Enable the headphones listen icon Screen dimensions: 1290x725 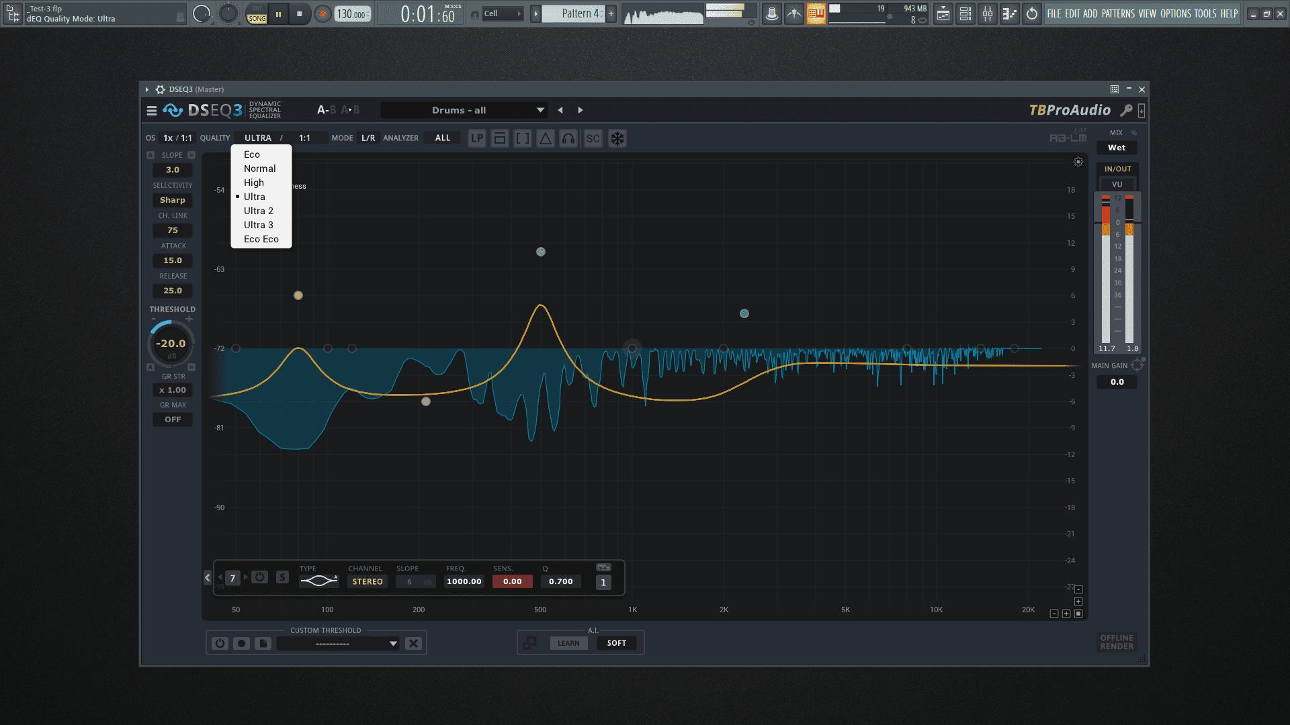click(x=568, y=138)
